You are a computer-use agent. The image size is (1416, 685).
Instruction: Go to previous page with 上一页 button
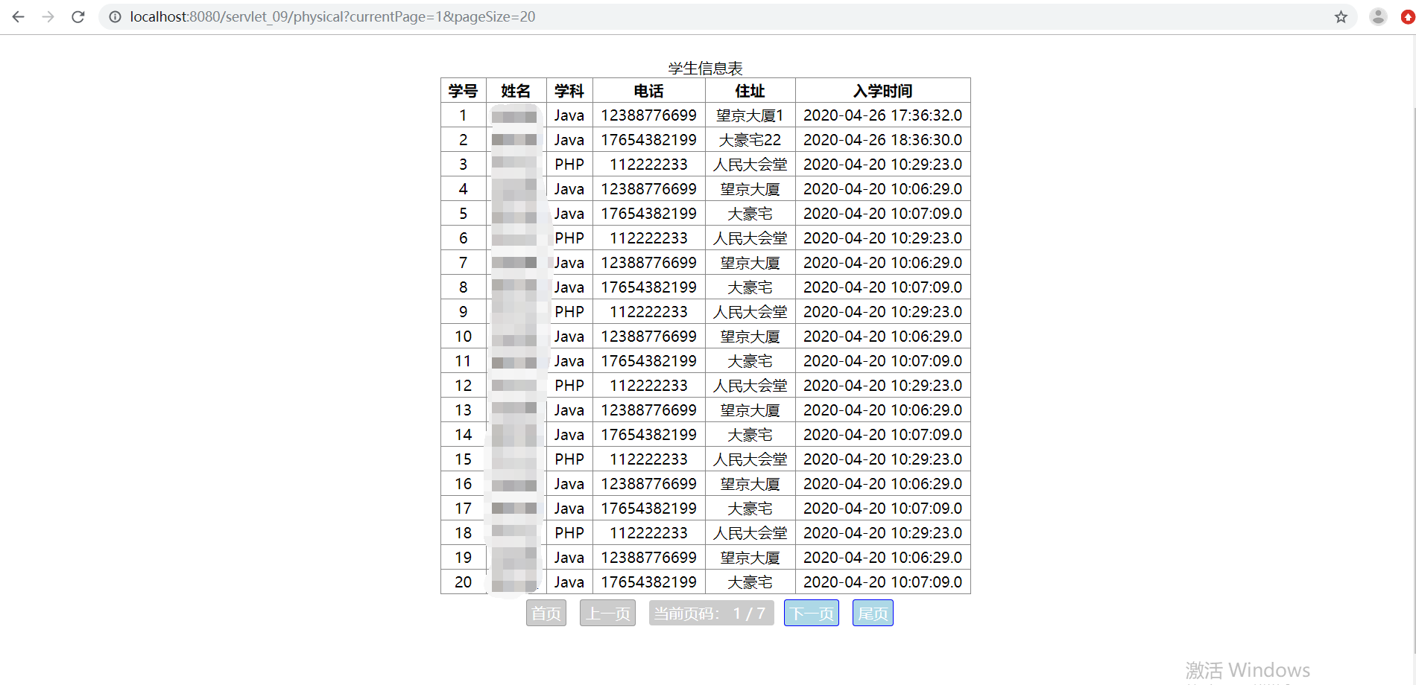click(x=607, y=613)
